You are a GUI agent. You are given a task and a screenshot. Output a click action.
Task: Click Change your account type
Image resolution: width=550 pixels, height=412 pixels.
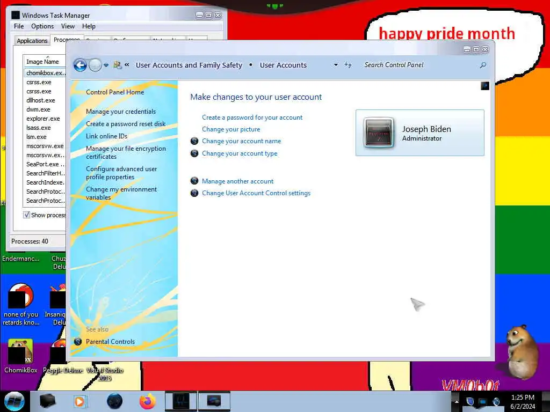tap(240, 153)
